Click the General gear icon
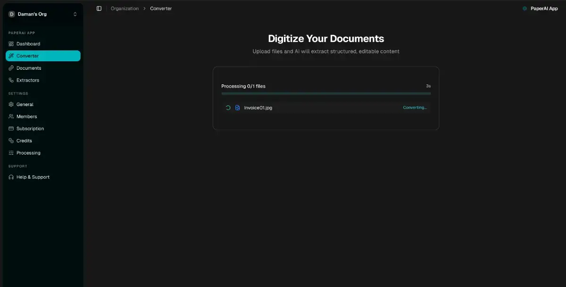Viewport: 566px width, 287px height. tap(11, 104)
